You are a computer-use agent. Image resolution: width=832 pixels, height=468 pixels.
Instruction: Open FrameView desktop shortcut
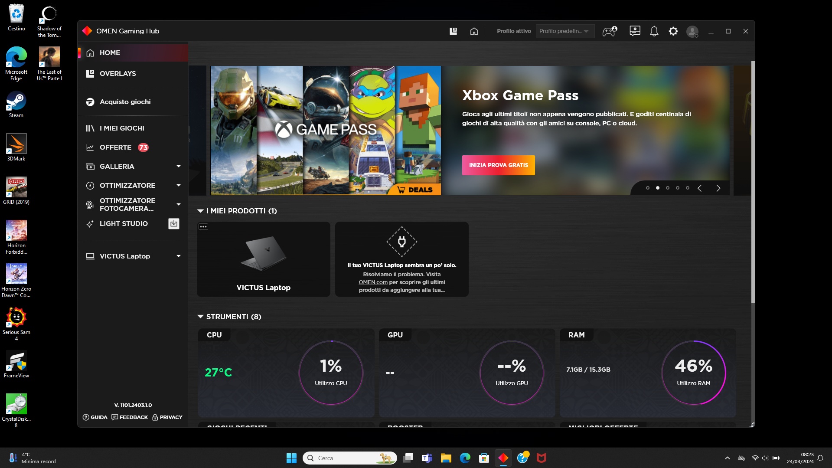pos(16,365)
